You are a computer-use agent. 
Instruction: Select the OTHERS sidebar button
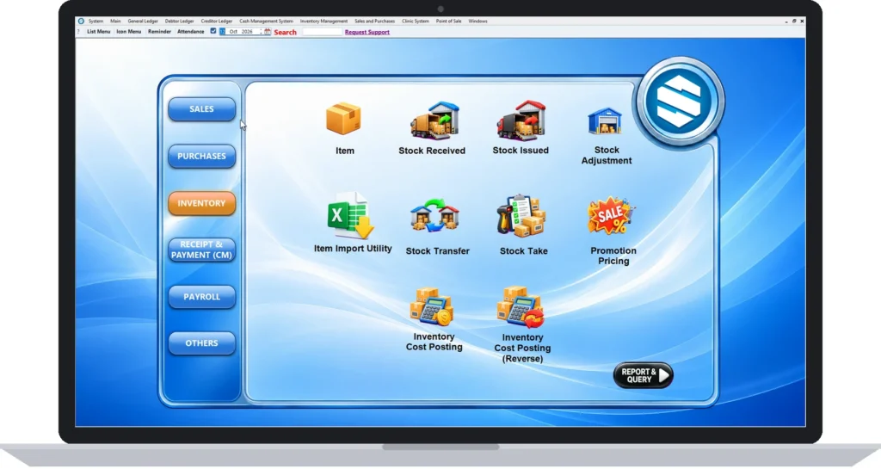(x=201, y=343)
